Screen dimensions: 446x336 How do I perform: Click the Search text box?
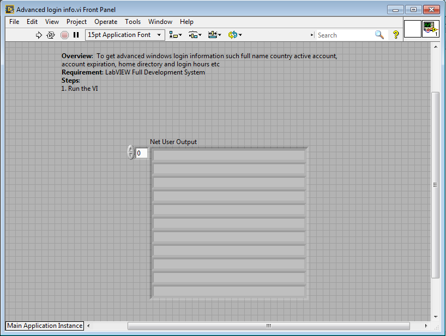[343, 35]
